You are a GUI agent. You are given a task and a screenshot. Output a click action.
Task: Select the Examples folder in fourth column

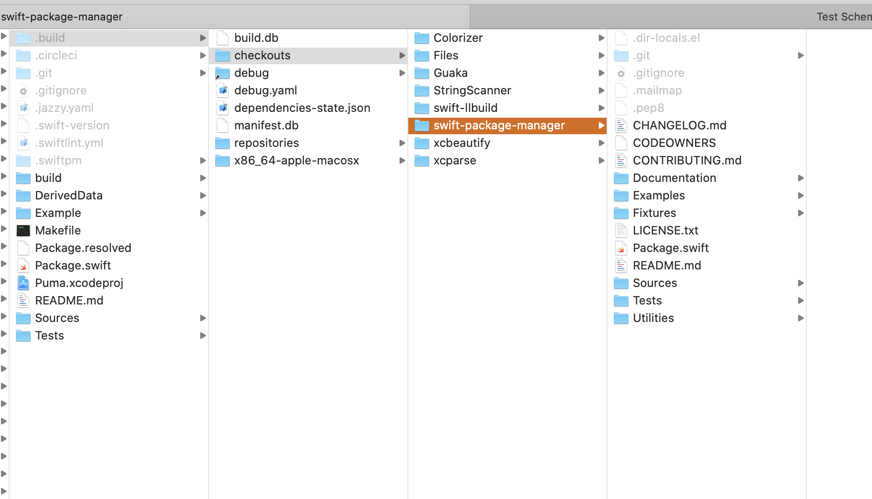click(707, 196)
